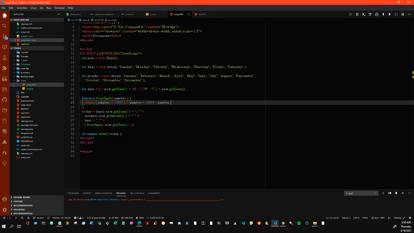This screenshot has width=414, height=233.
Task: Toggle panel size with the chevron-up icon
Action: 403,193
